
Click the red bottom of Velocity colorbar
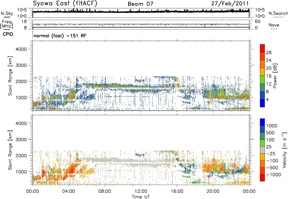tap(262, 178)
